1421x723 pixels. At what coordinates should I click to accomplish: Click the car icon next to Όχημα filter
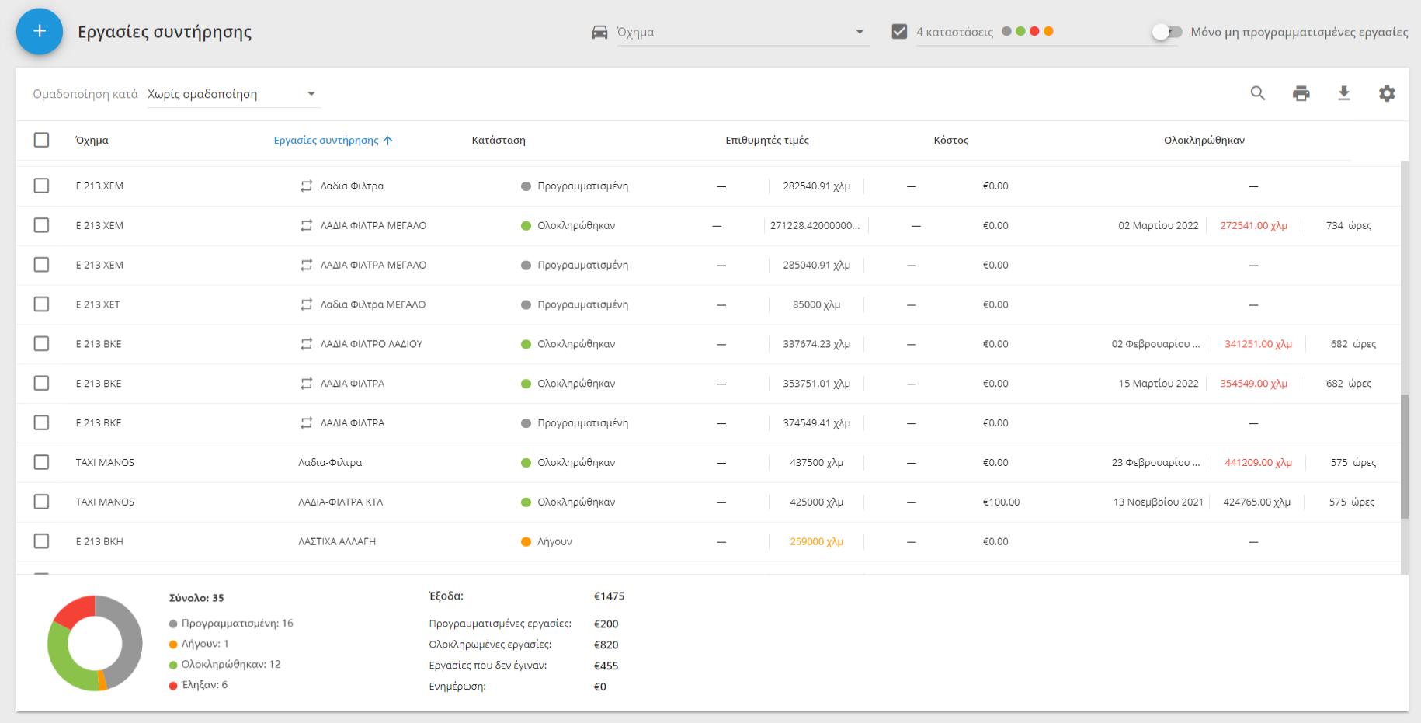pyautogui.click(x=599, y=32)
